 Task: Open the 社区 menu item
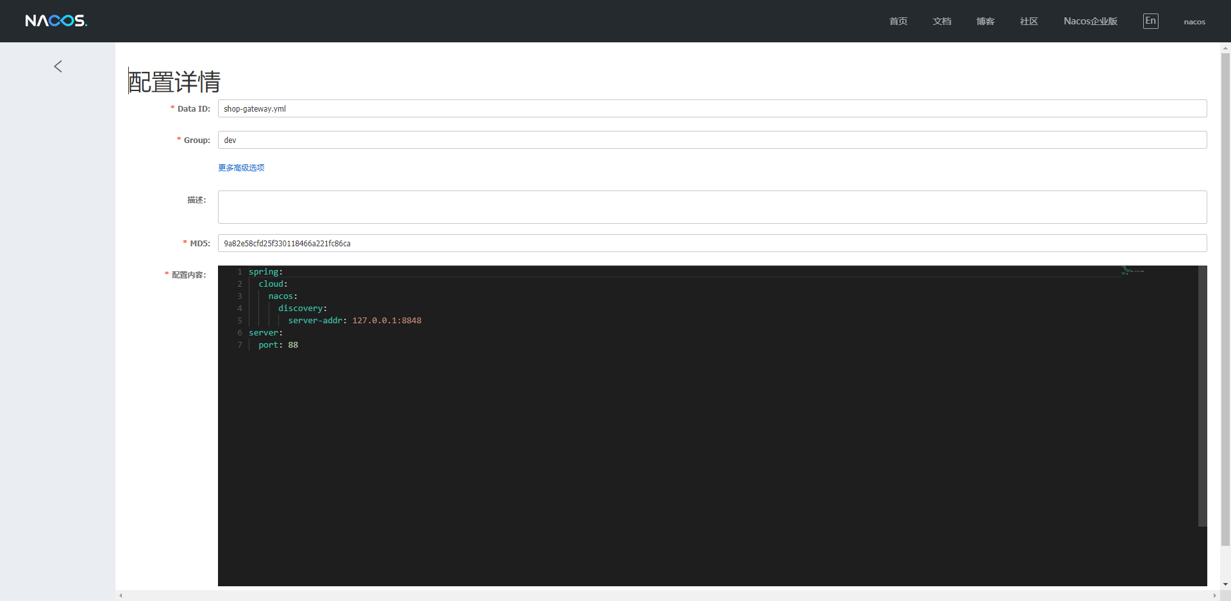point(1029,21)
